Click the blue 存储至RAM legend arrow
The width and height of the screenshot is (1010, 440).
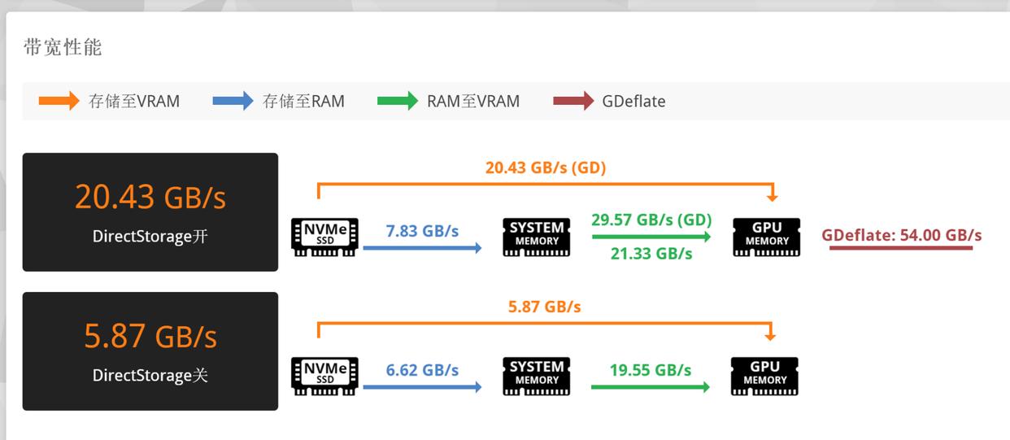(233, 102)
